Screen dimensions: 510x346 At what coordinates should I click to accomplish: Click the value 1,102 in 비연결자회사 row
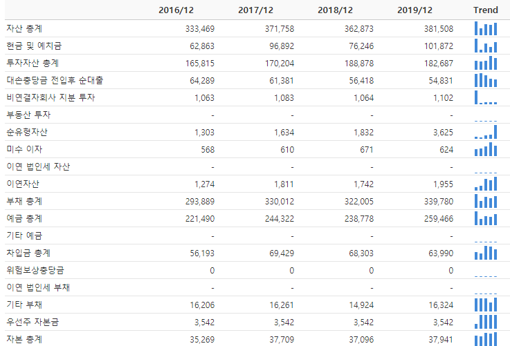click(x=443, y=97)
